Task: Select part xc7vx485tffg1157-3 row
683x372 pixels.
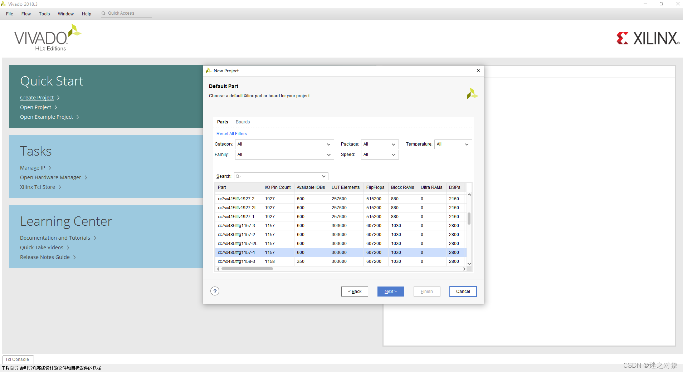Action: tap(341, 226)
